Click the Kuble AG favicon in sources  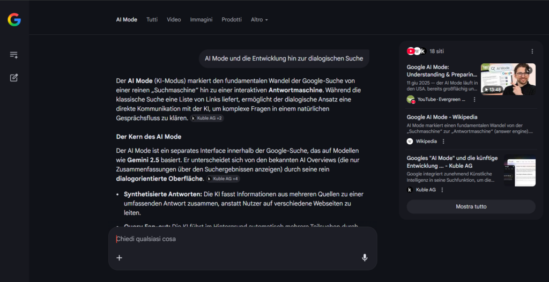tap(410, 190)
